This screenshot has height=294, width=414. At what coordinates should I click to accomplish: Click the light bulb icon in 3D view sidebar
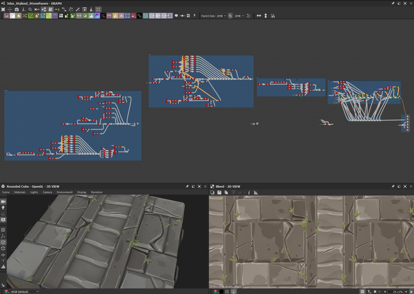click(x=3, y=208)
